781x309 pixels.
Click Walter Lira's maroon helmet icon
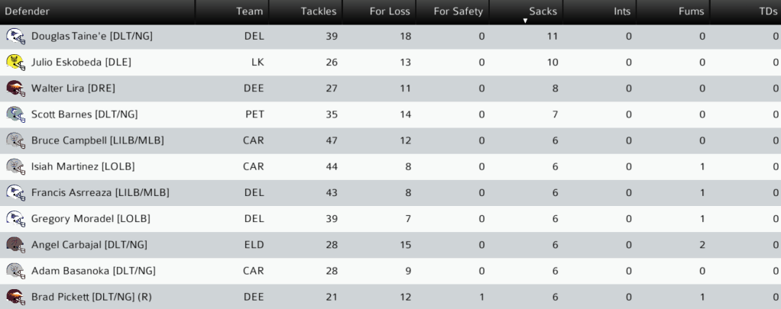coord(15,88)
